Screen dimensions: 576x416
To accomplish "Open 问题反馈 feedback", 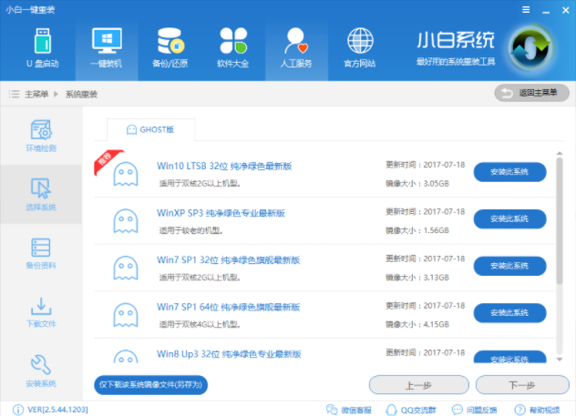I will tap(474, 410).
